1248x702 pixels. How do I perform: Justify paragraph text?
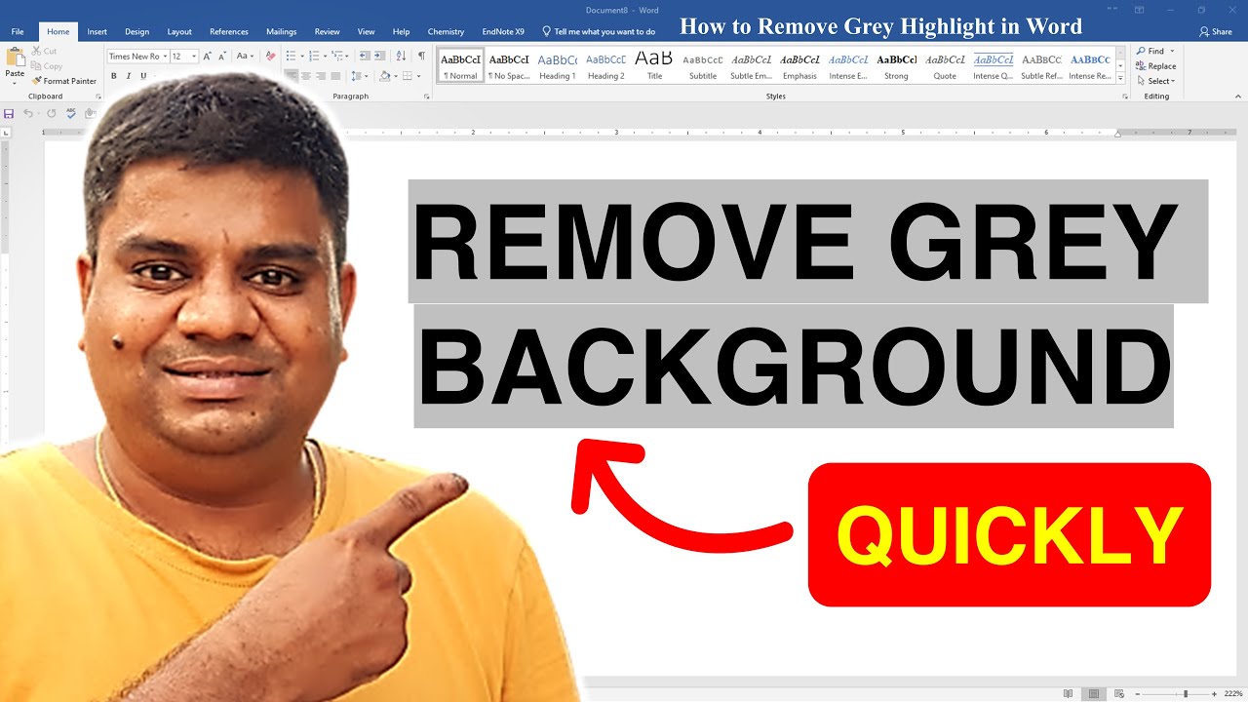point(335,76)
